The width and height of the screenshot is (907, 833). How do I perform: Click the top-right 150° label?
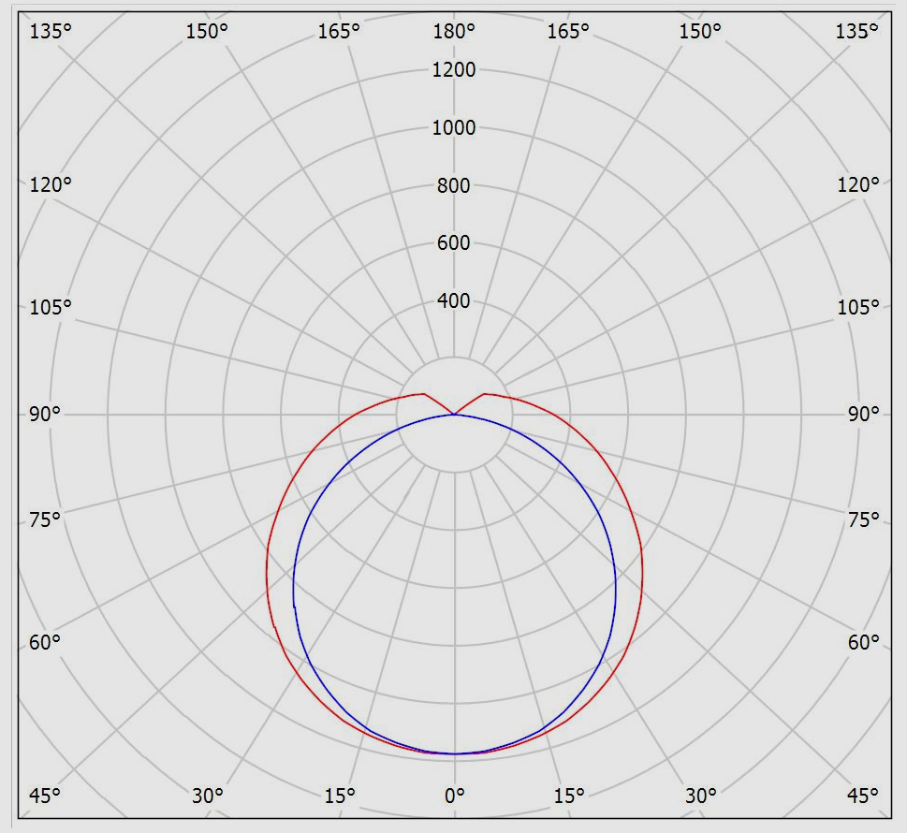point(701,32)
